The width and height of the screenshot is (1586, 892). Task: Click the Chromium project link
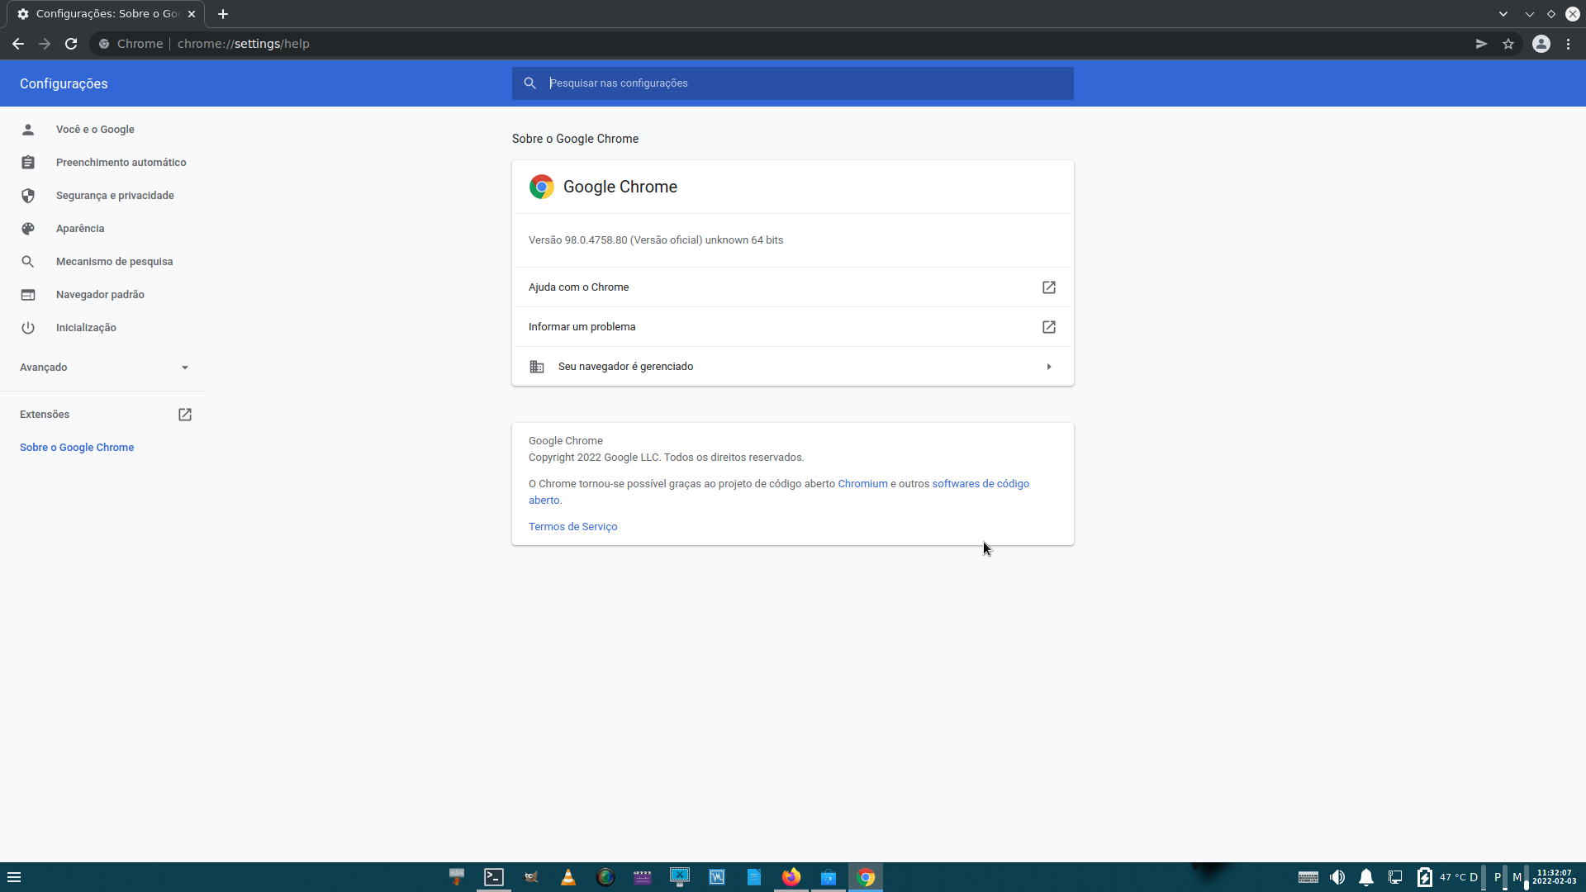(862, 484)
